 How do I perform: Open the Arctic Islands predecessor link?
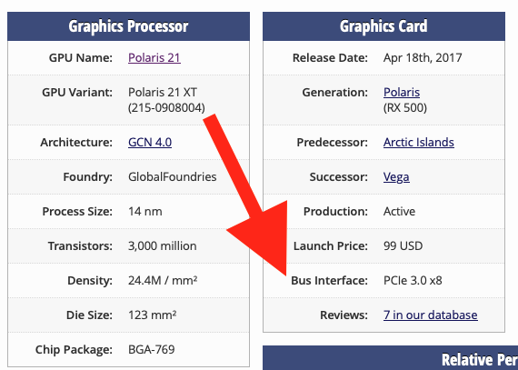(x=419, y=143)
